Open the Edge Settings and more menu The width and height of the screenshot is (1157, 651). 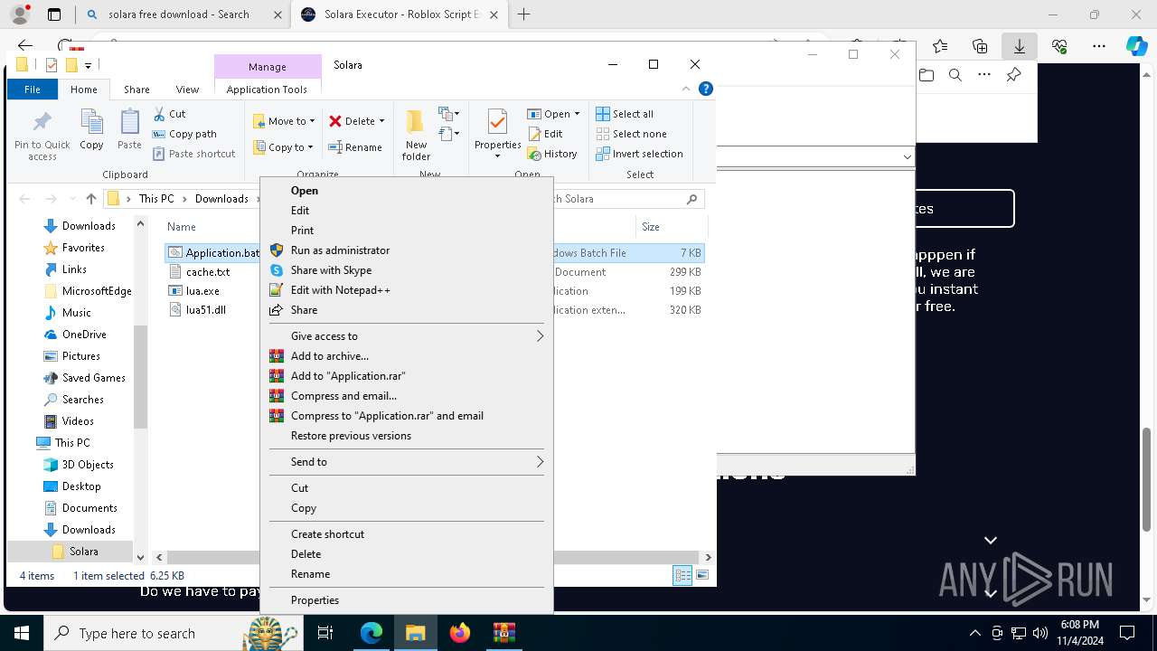point(1099,46)
